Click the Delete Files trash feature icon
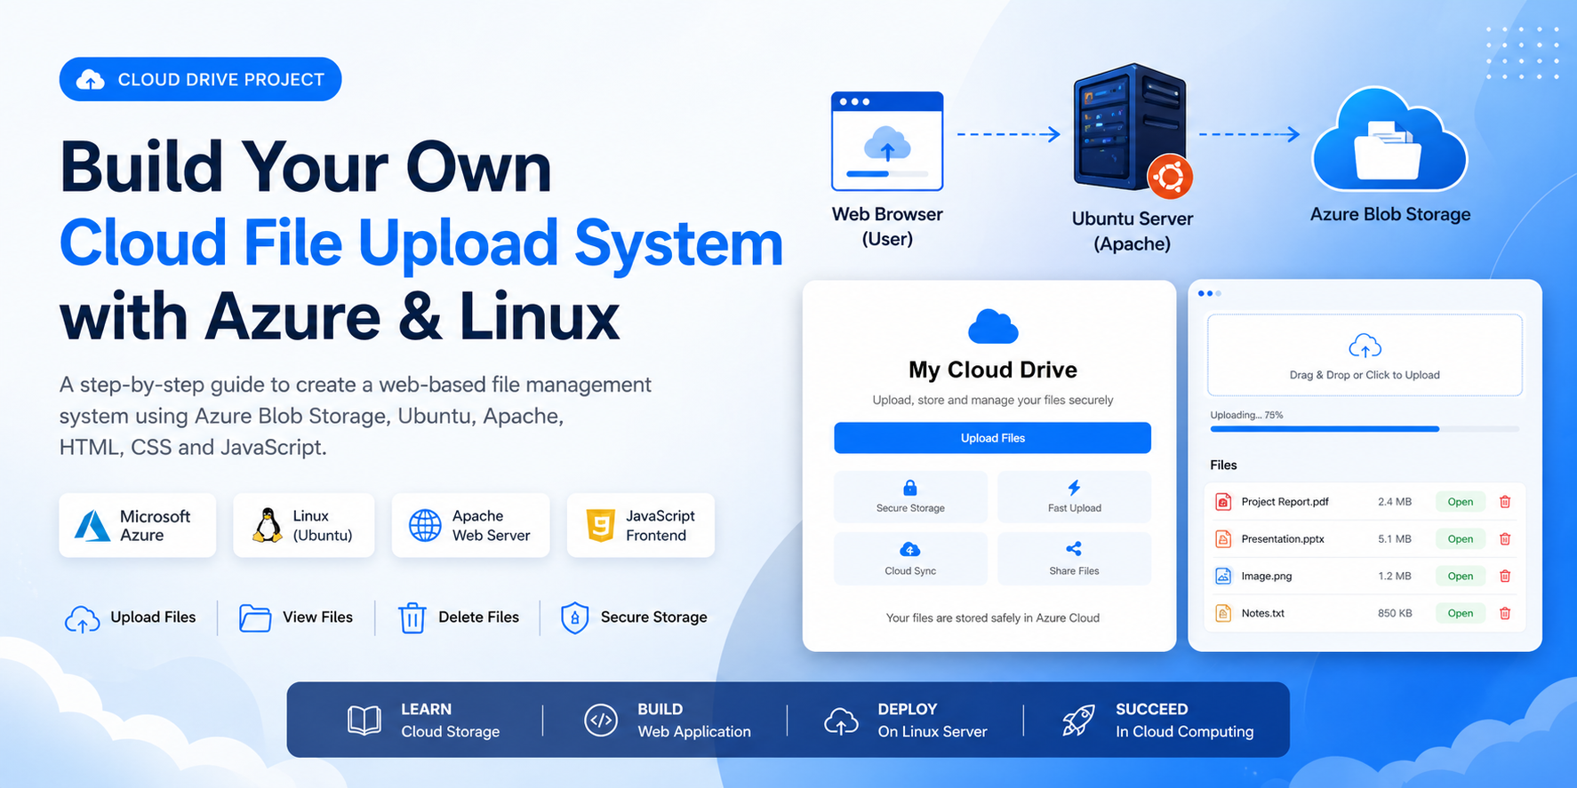 tap(412, 618)
